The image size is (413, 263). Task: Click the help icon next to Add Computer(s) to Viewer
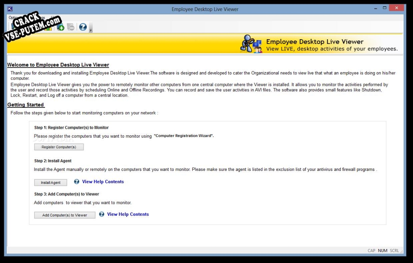pyautogui.click(x=102, y=214)
